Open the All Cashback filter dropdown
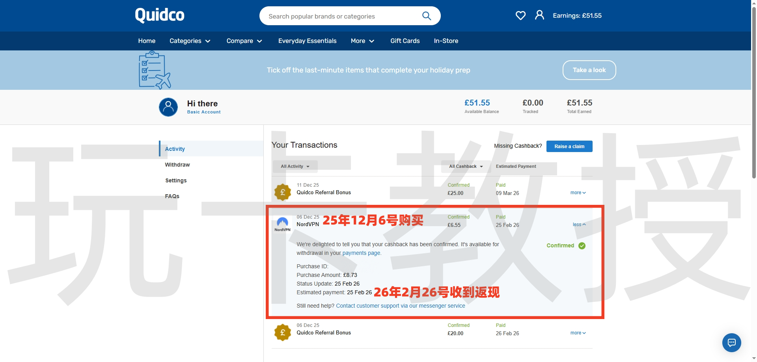Image resolution: width=757 pixels, height=362 pixels. tap(465, 166)
